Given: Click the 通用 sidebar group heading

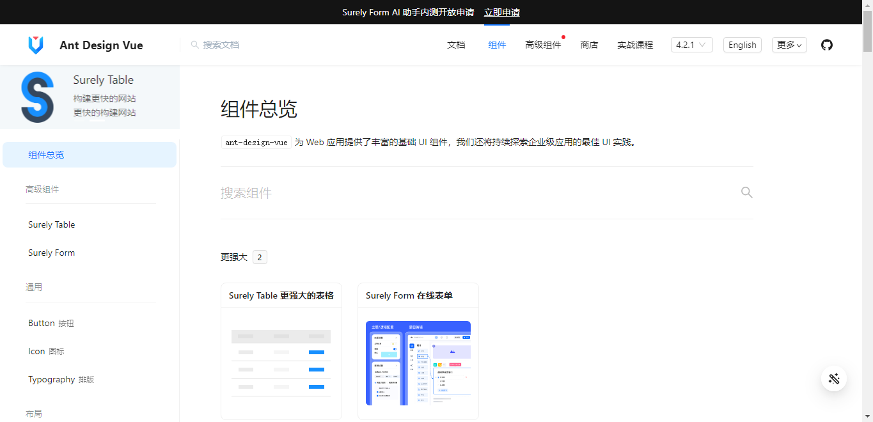Looking at the screenshot, I should (34, 287).
